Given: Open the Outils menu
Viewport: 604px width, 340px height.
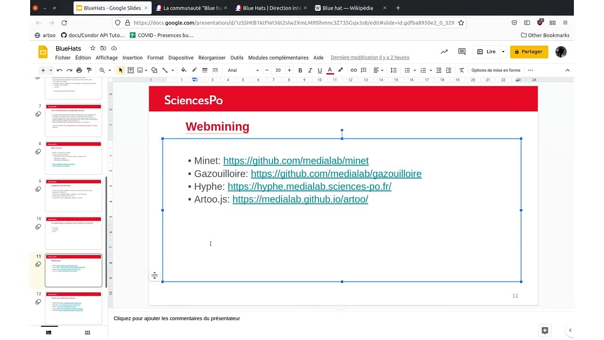Looking at the screenshot, I should point(237,58).
